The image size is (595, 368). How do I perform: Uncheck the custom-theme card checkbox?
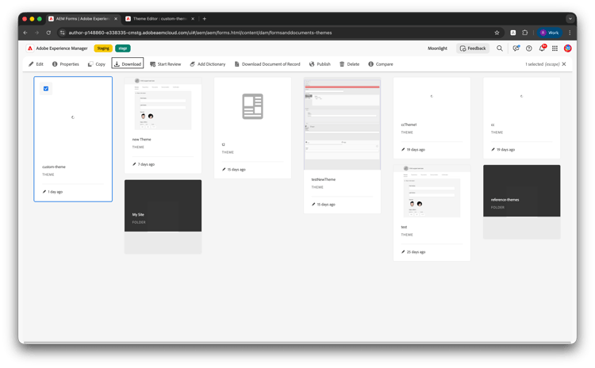coord(46,89)
